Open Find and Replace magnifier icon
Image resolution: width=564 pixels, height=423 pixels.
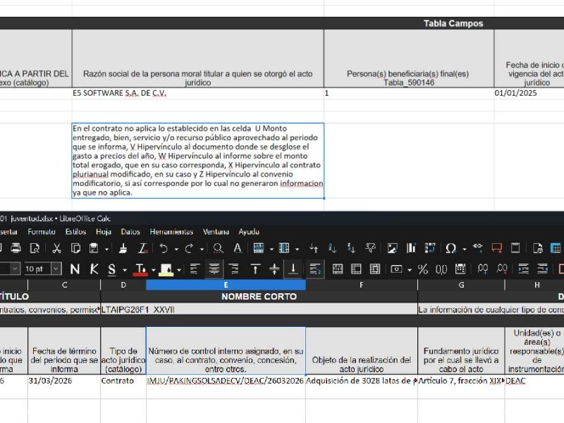(x=218, y=248)
